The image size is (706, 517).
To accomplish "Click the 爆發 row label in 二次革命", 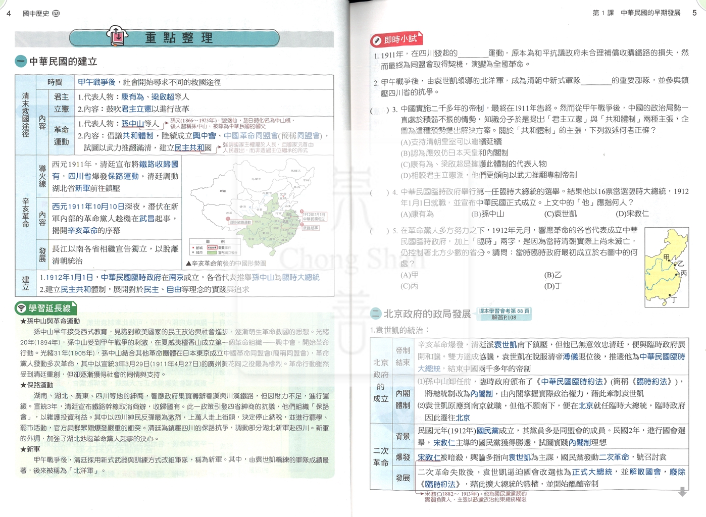I will tap(403, 457).
